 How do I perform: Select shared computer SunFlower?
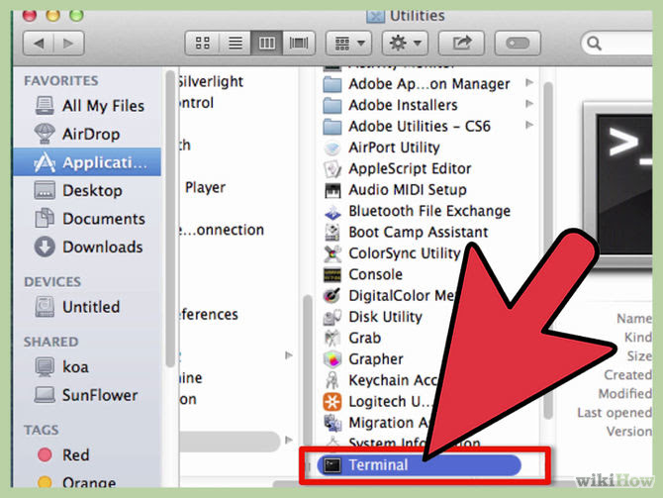tap(86, 395)
